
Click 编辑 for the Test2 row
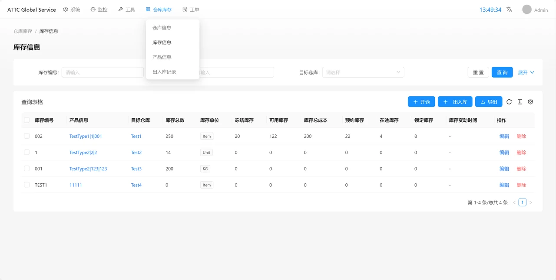click(504, 153)
